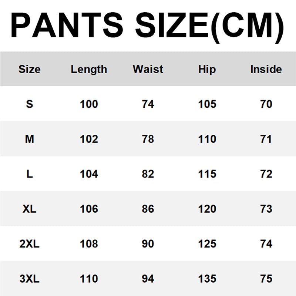Click the Size column header
Screen dimensions: 296x296
[30, 69]
